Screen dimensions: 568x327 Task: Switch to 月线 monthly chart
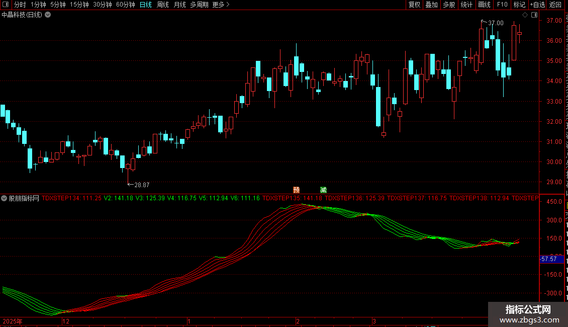[179, 5]
